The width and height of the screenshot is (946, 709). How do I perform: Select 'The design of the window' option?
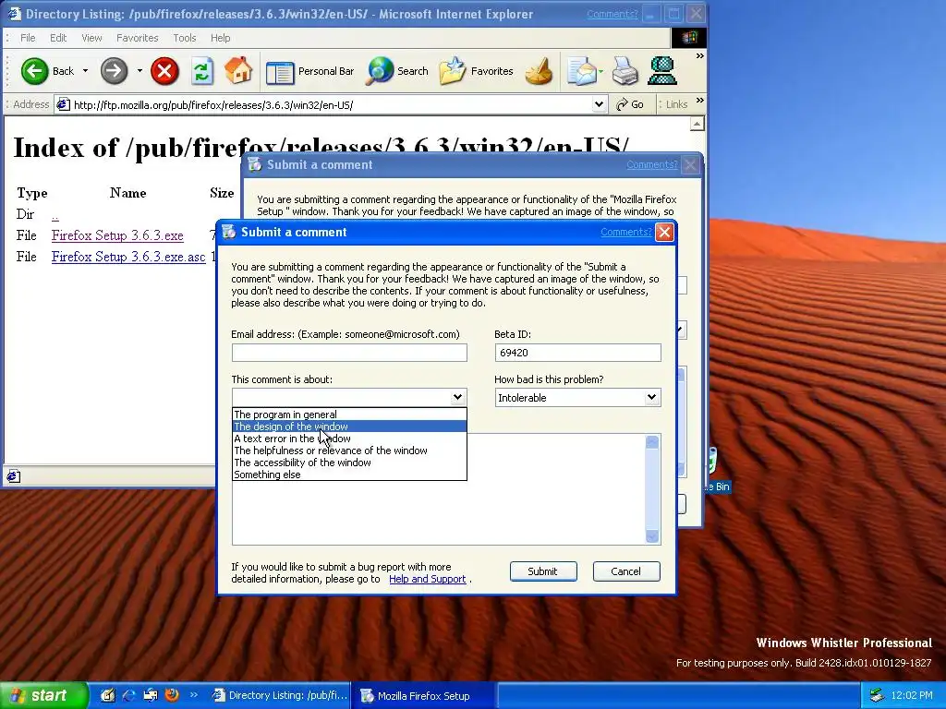[x=349, y=427]
